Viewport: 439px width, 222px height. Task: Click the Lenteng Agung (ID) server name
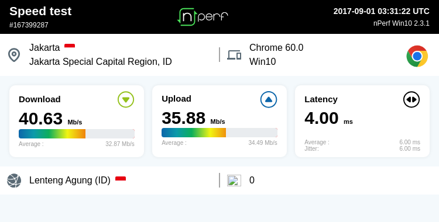coord(70,181)
